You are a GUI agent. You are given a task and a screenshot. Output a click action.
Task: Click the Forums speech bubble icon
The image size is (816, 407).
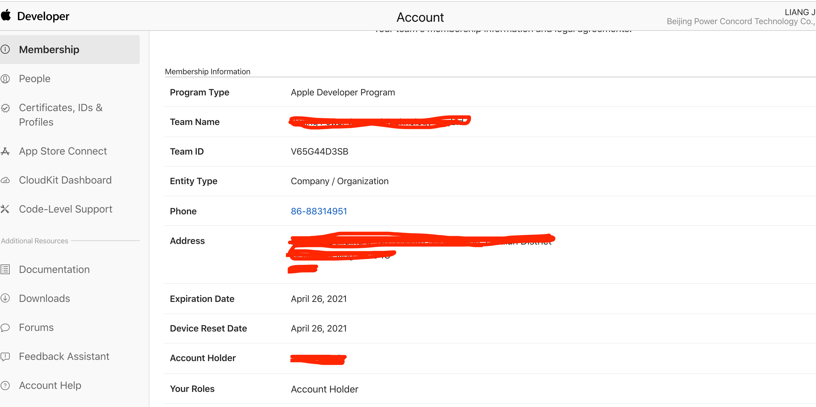[x=5, y=327]
